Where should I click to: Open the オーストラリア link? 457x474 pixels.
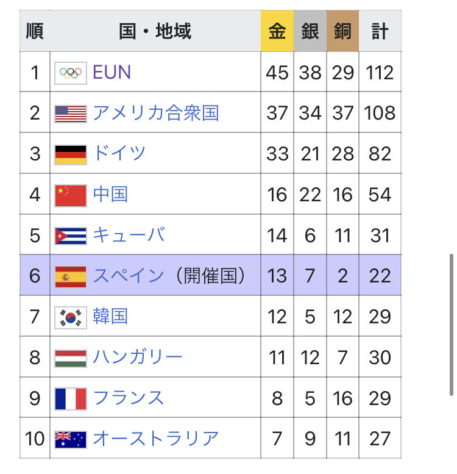(x=155, y=439)
